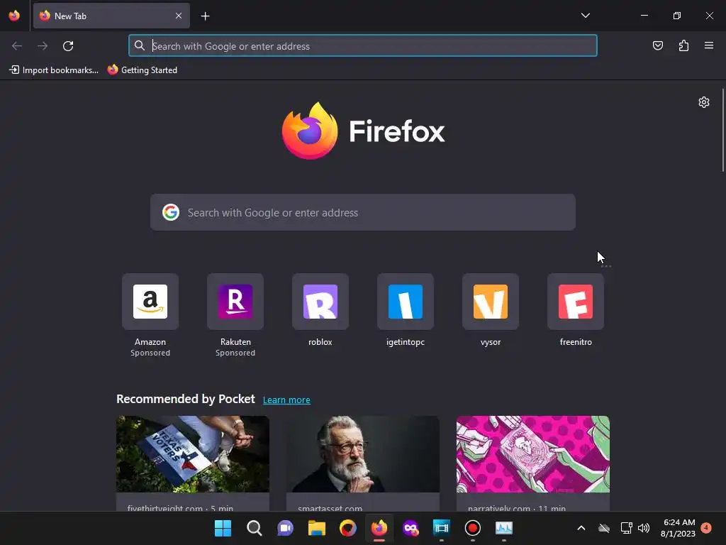Screen dimensions: 726x545
Task: Open the film strip video app in taskbar
Action: (x=441, y=528)
